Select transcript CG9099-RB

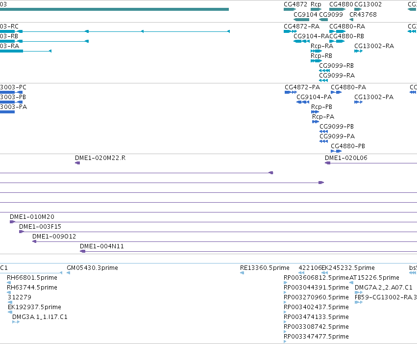click(324, 71)
